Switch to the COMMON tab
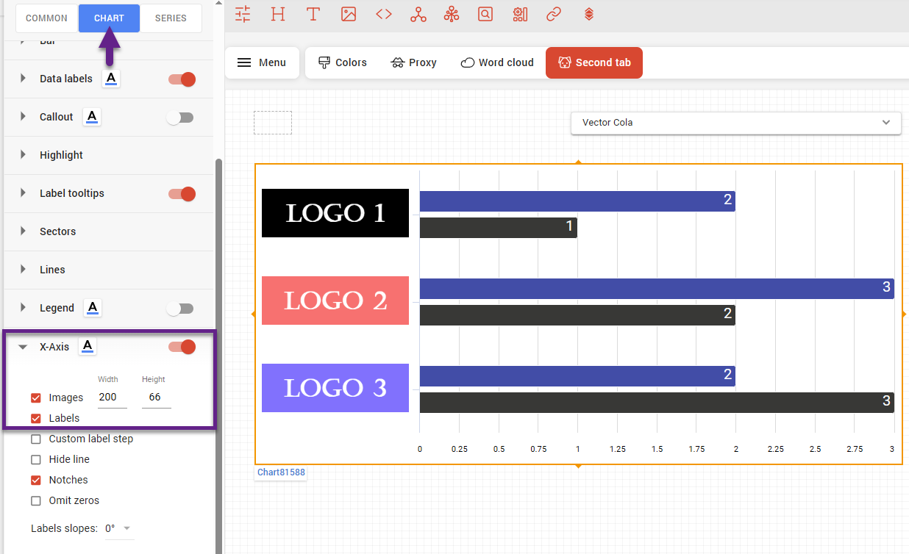This screenshot has width=909, height=554. pyautogui.click(x=46, y=18)
